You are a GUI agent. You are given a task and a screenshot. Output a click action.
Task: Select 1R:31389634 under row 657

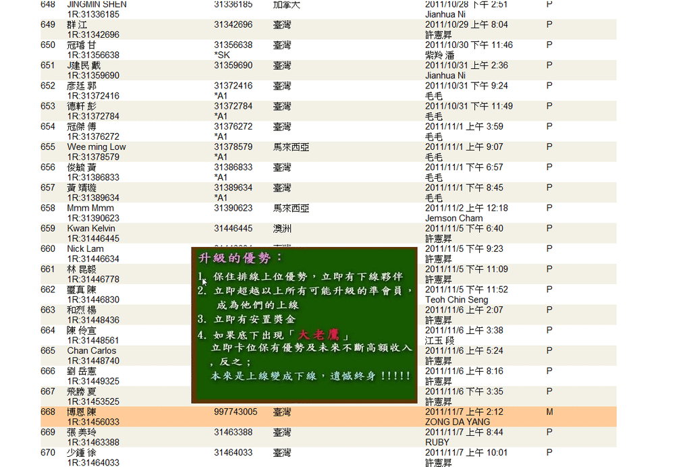point(93,198)
